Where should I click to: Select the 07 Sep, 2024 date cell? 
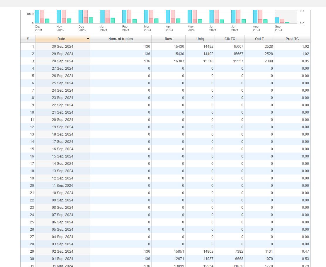62,215
